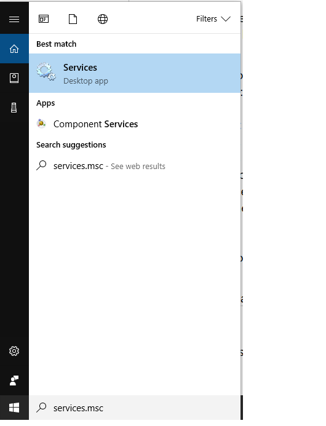Image resolution: width=326 pixels, height=426 pixels.
Task: Filter results by Documents icon
Action: (x=73, y=19)
